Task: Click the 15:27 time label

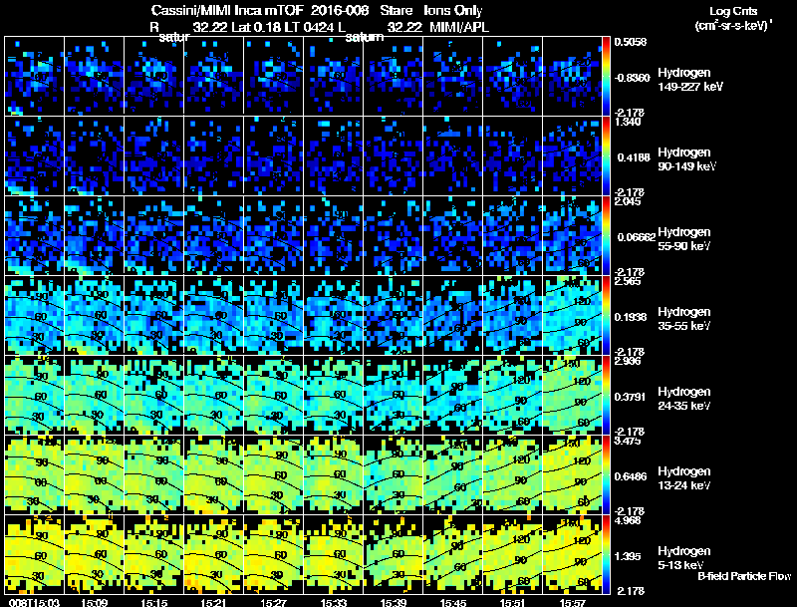Action: coord(273,603)
